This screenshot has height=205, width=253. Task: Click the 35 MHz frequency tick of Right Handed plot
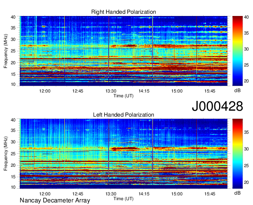click(13, 28)
